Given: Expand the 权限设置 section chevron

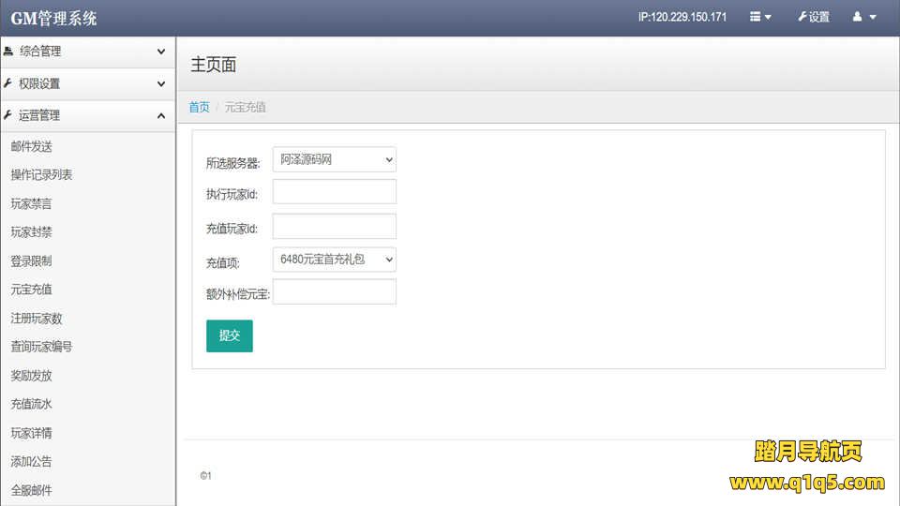Looking at the screenshot, I should (161, 83).
